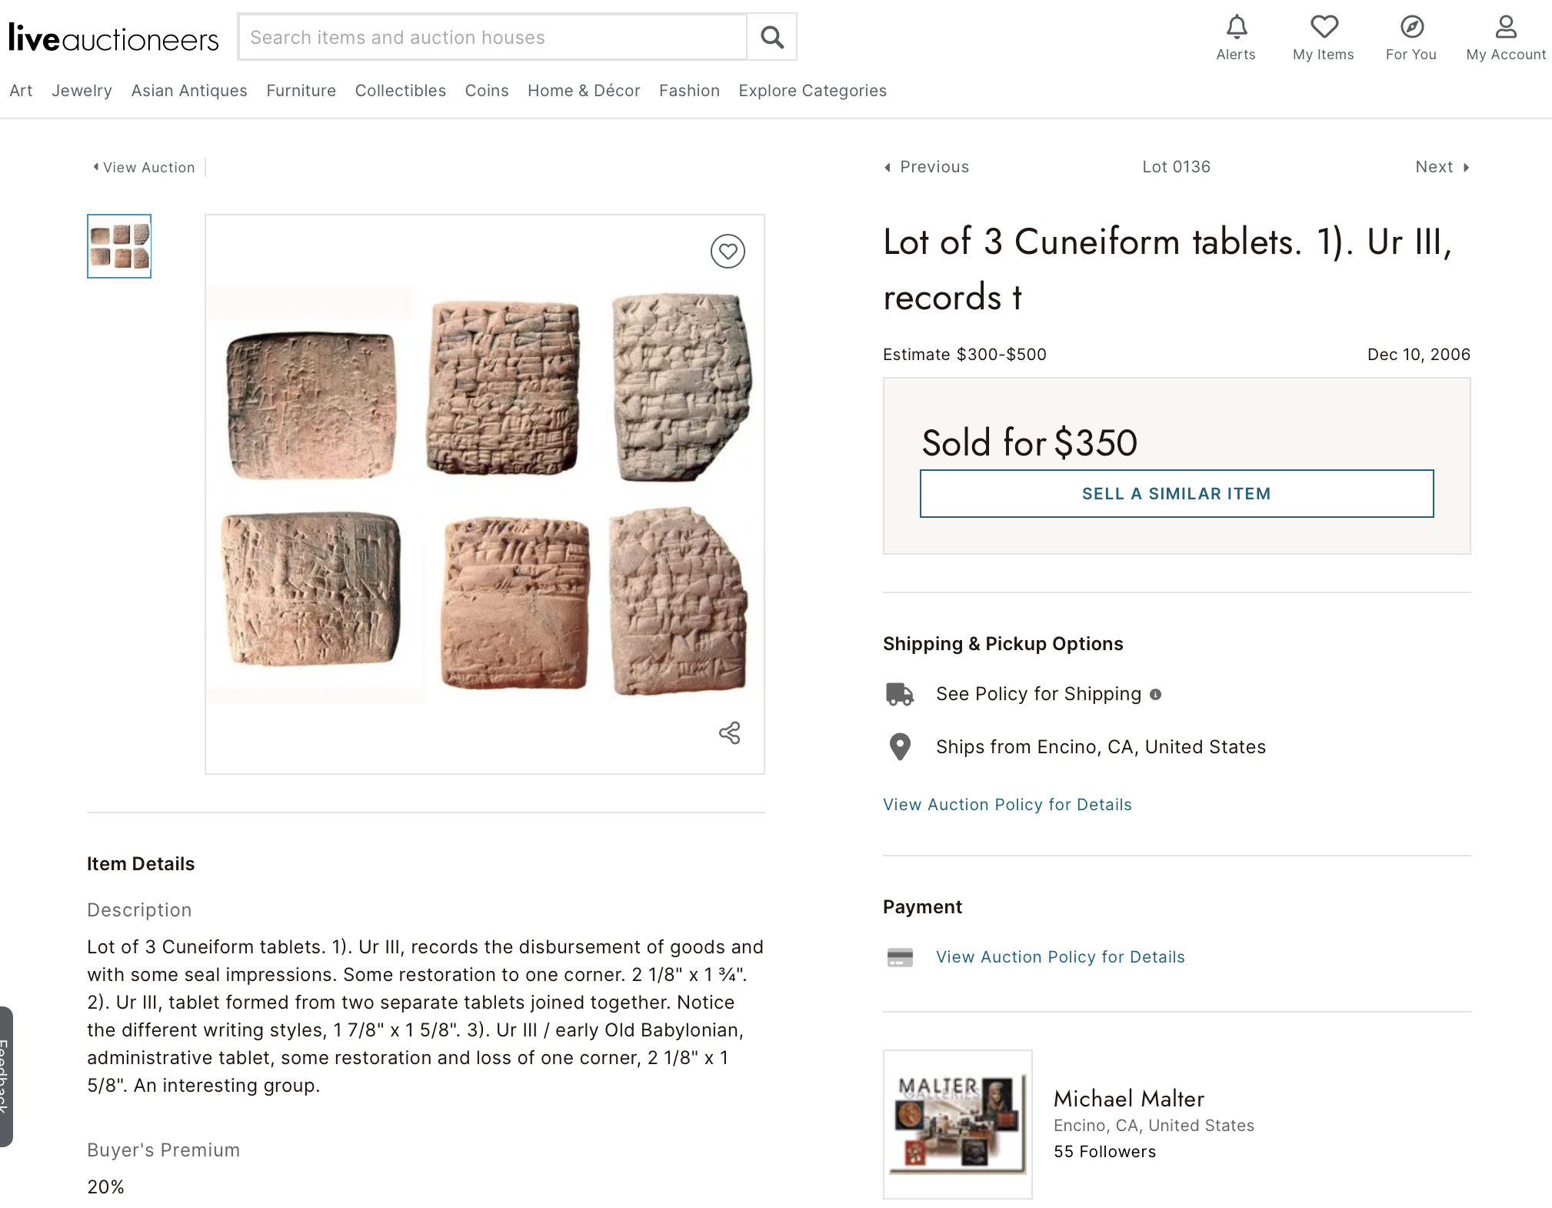Image resolution: width=1552 pixels, height=1208 pixels.
Task: Go to Next lot
Action: [x=1442, y=167]
